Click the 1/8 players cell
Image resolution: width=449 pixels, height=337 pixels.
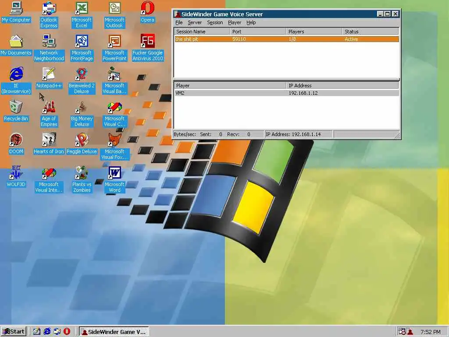click(x=292, y=39)
